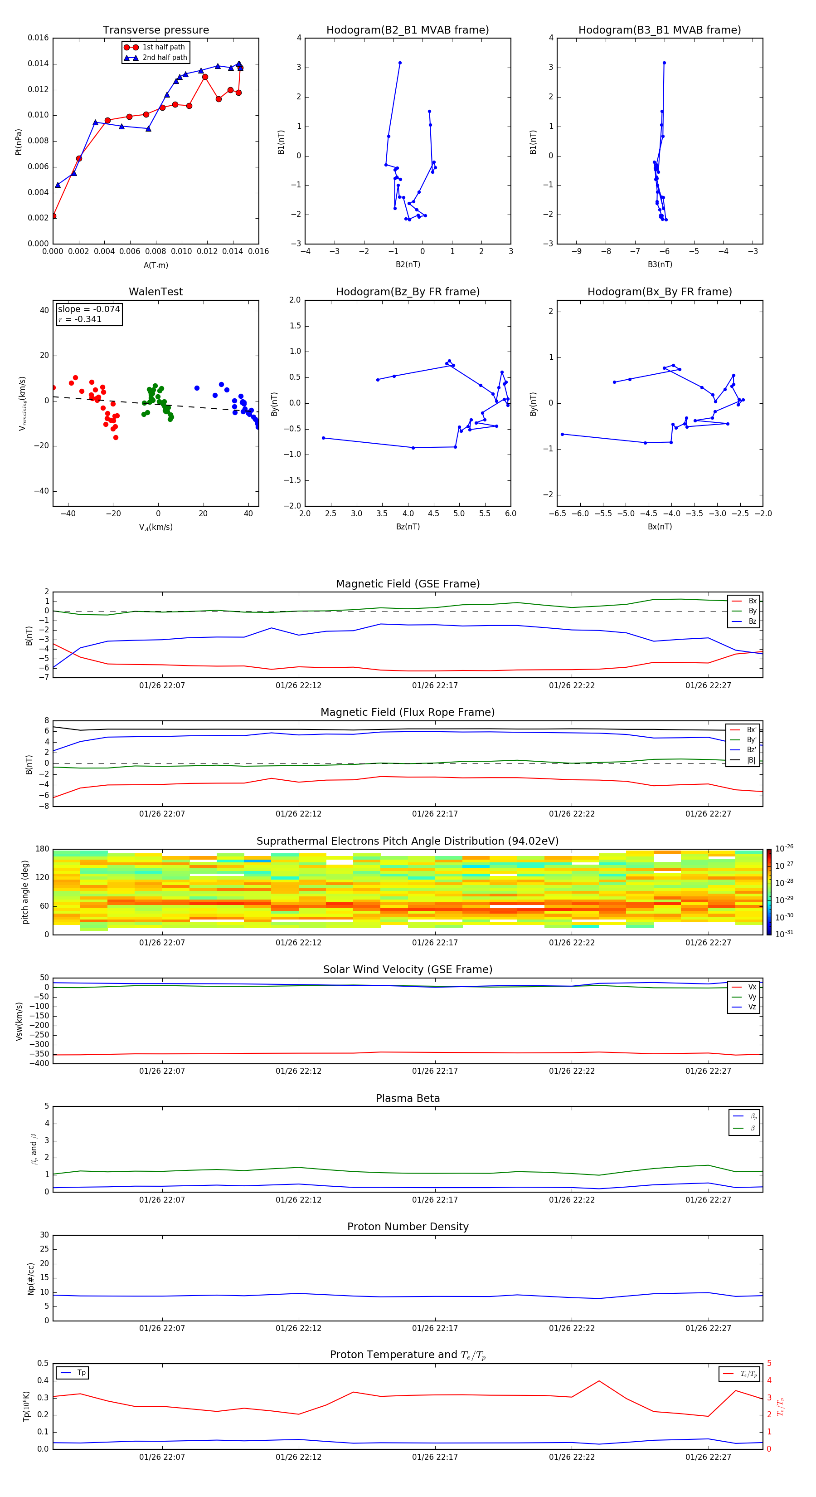This screenshot has width=816, height=1497.
Task: Click '01/26 22:07' tick under GSE magnetic field
Action: 162,685
